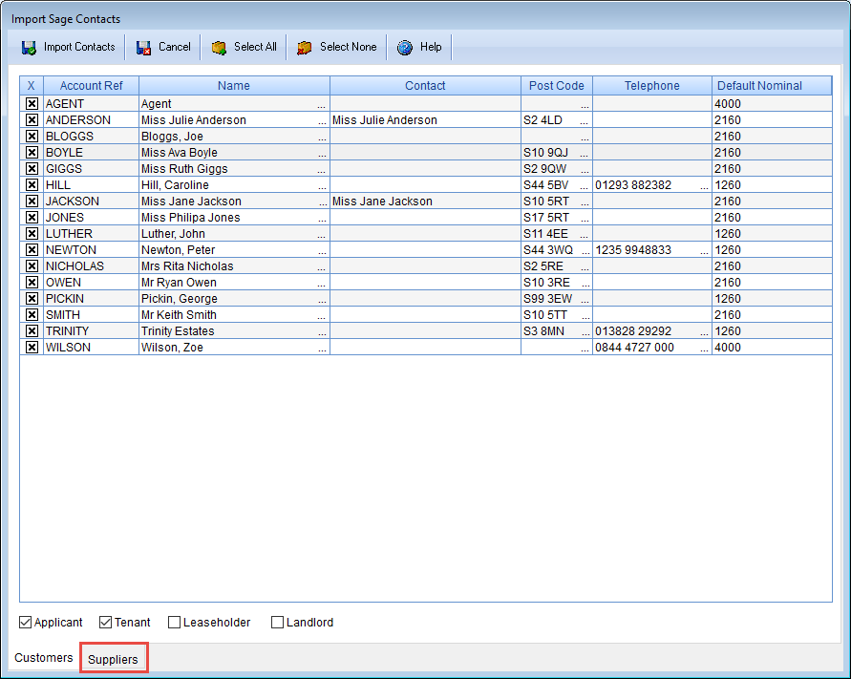Sort by the Account Ref column header
The image size is (851, 679).
point(91,86)
